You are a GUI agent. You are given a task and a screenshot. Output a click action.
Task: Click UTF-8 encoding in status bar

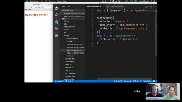135,81
